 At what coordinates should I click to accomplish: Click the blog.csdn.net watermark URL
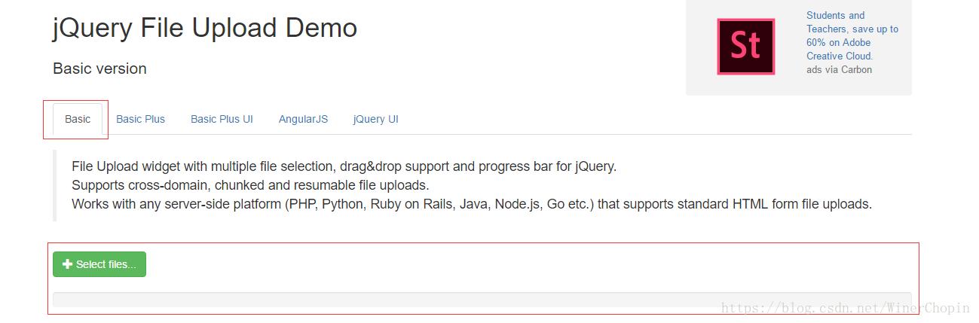click(x=845, y=308)
